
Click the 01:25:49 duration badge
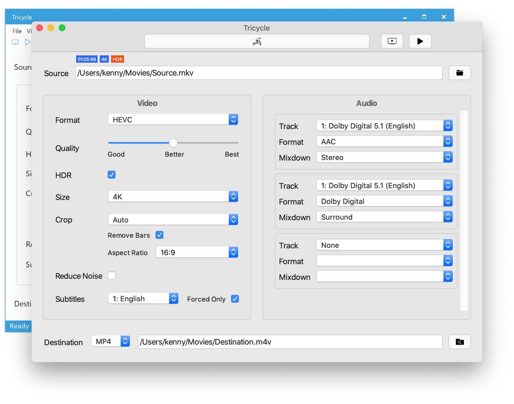tap(87, 59)
